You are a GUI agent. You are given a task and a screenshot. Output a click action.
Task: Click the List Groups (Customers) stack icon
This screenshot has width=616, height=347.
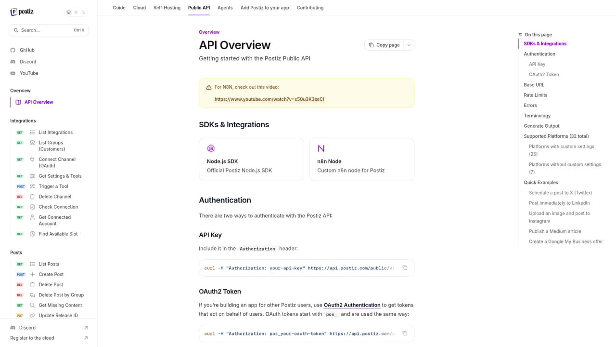[x=32, y=143]
